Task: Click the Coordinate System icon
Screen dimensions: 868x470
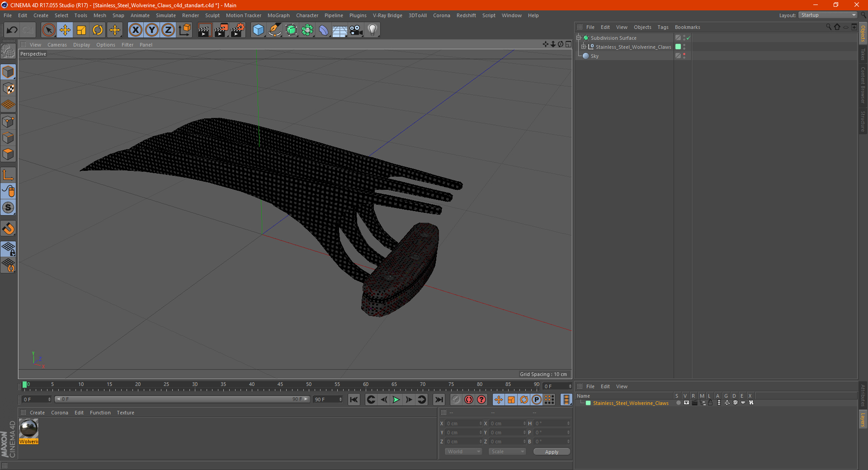Action: pyautogui.click(x=184, y=30)
